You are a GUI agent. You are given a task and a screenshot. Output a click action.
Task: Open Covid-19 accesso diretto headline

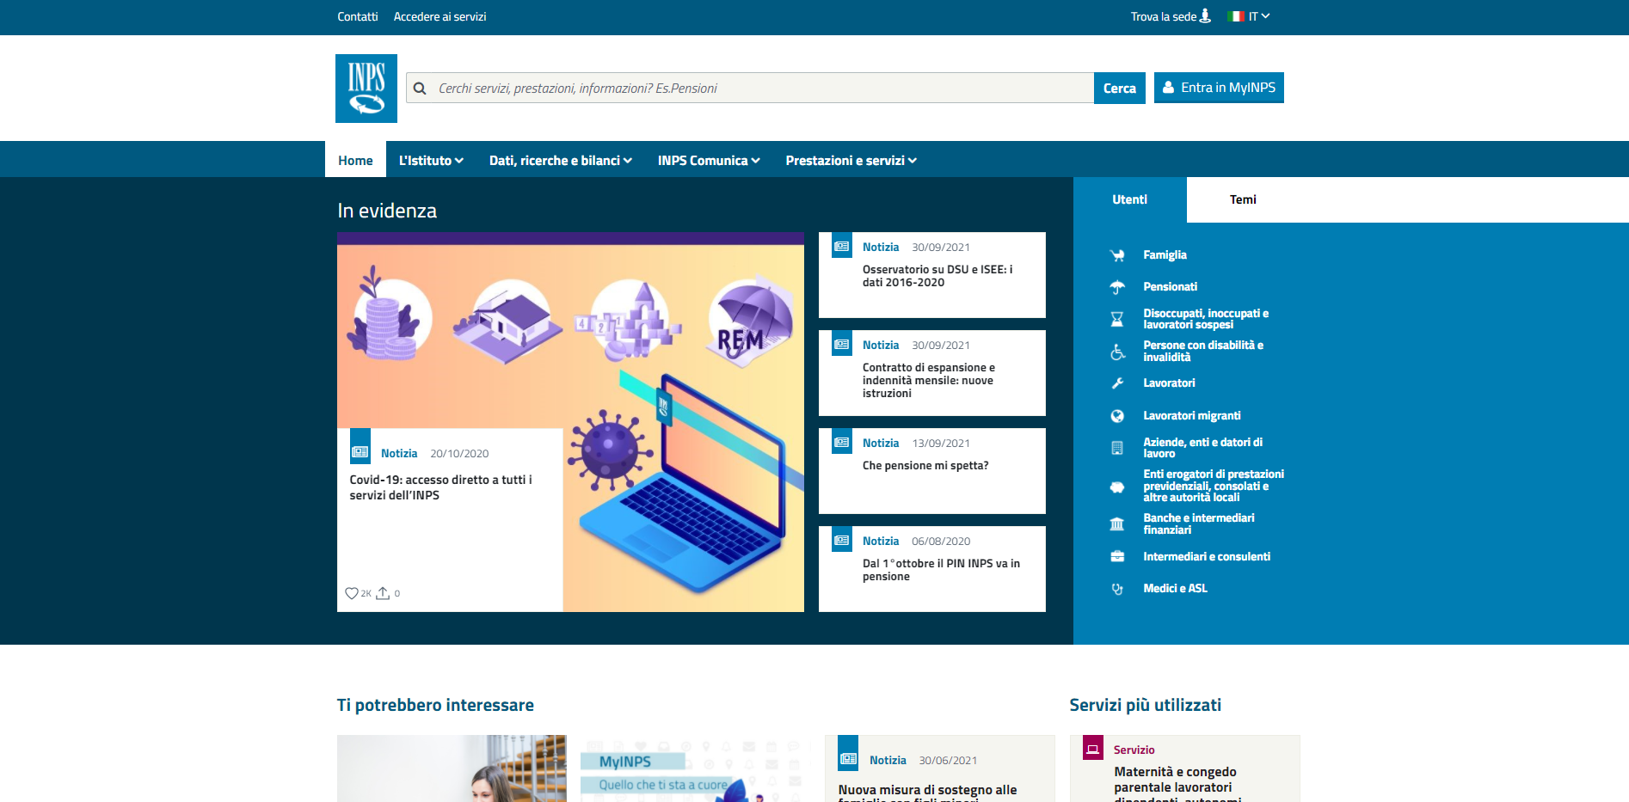(440, 487)
